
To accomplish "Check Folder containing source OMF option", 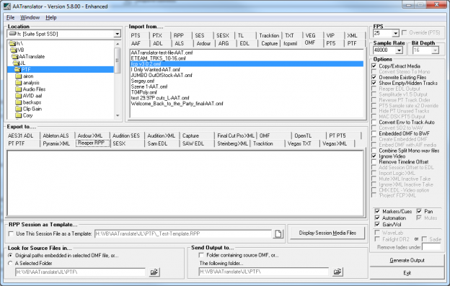I will (x=201, y=255).
